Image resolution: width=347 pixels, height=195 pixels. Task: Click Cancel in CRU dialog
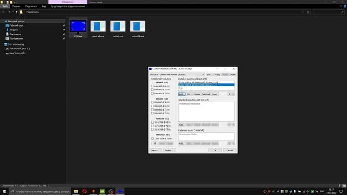click(x=229, y=151)
